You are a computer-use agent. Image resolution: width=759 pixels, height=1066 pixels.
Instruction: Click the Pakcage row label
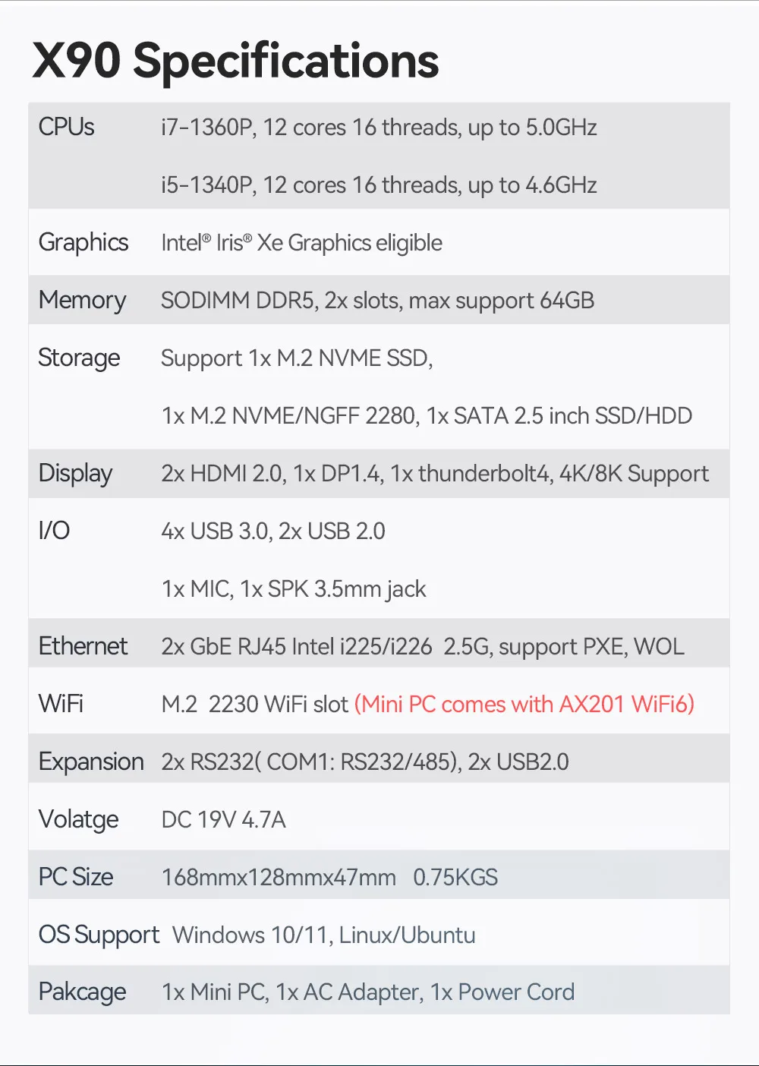[82, 992]
